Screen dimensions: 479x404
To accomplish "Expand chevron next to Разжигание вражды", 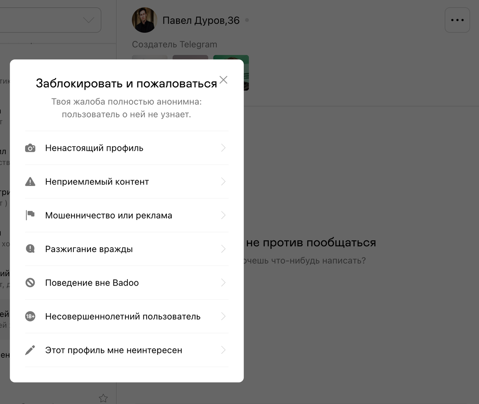I will [x=224, y=249].
